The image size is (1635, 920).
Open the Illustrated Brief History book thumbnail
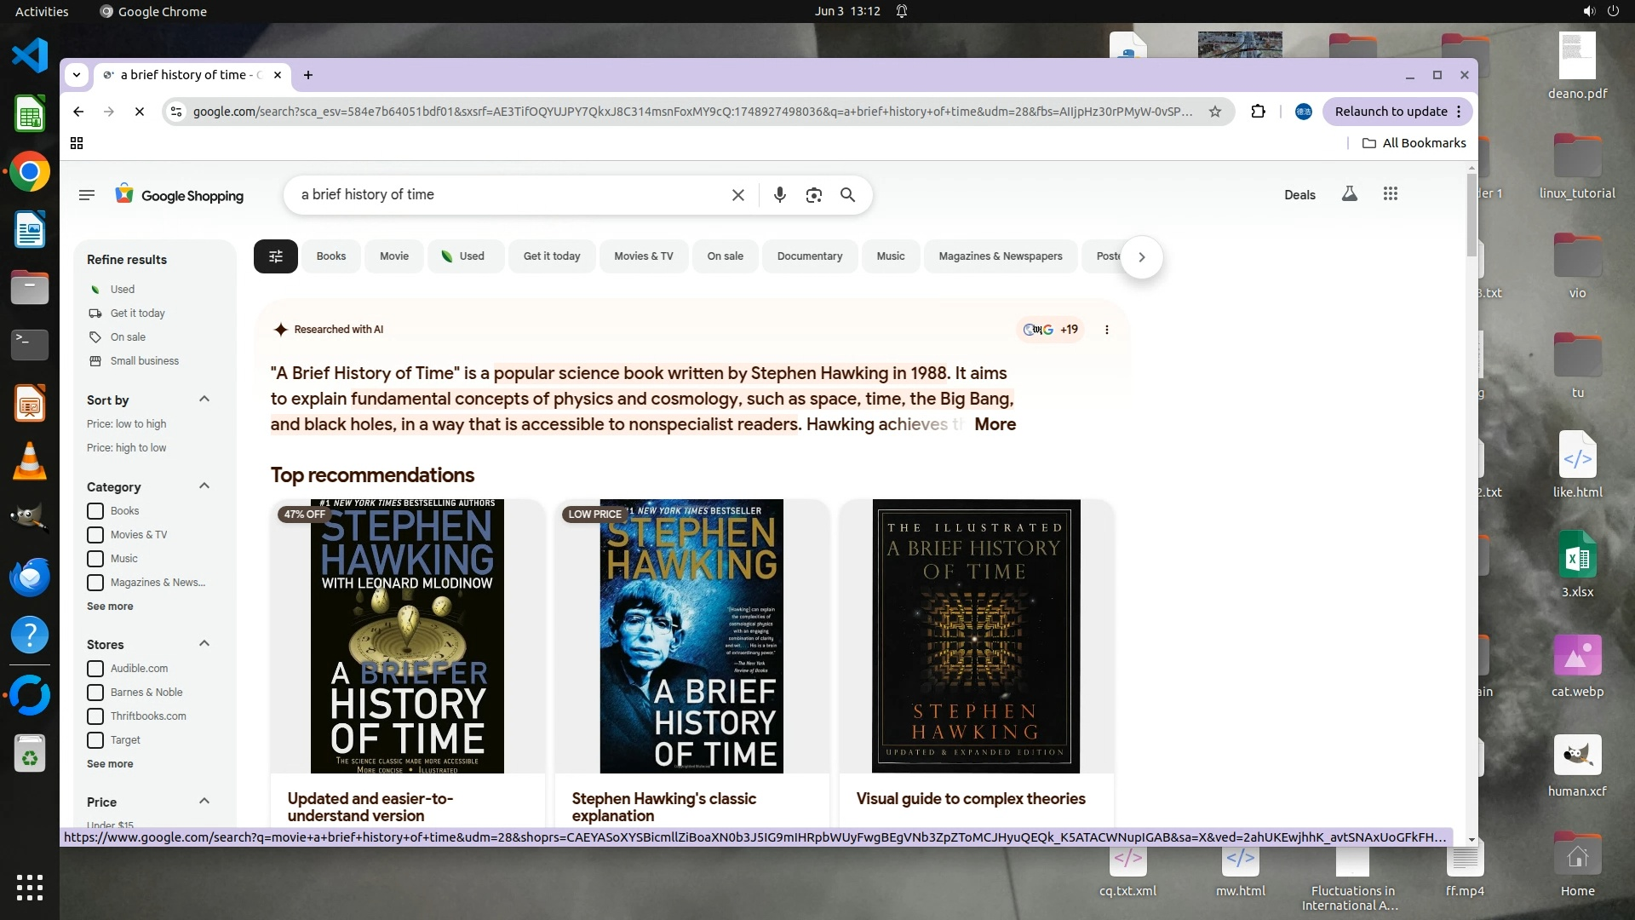(976, 636)
